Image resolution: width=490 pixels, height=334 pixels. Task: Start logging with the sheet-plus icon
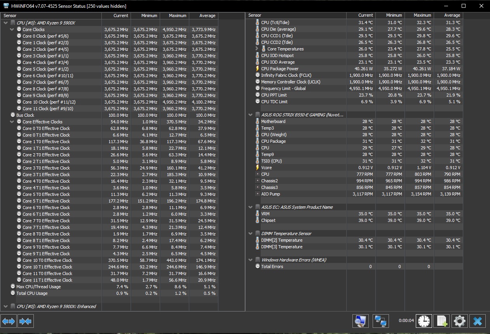click(441, 321)
